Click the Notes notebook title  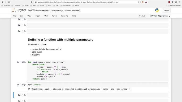click(32, 10)
